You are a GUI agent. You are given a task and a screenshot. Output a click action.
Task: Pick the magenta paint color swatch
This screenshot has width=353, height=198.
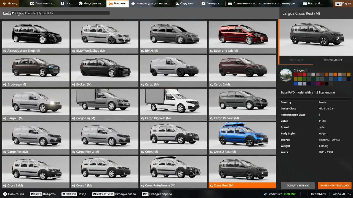click(x=318, y=84)
